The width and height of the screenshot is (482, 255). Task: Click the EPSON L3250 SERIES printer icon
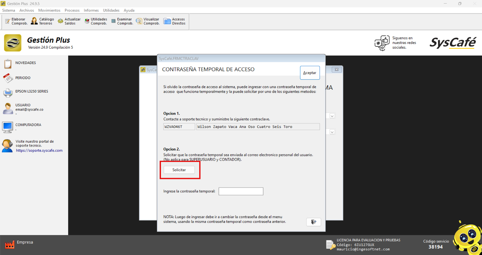click(8, 92)
